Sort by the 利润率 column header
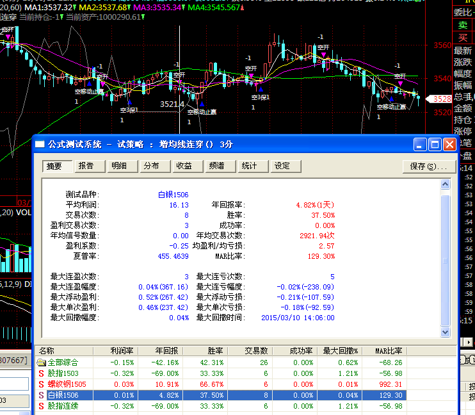Screen dimensions: 475x415 click(x=116, y=351)
